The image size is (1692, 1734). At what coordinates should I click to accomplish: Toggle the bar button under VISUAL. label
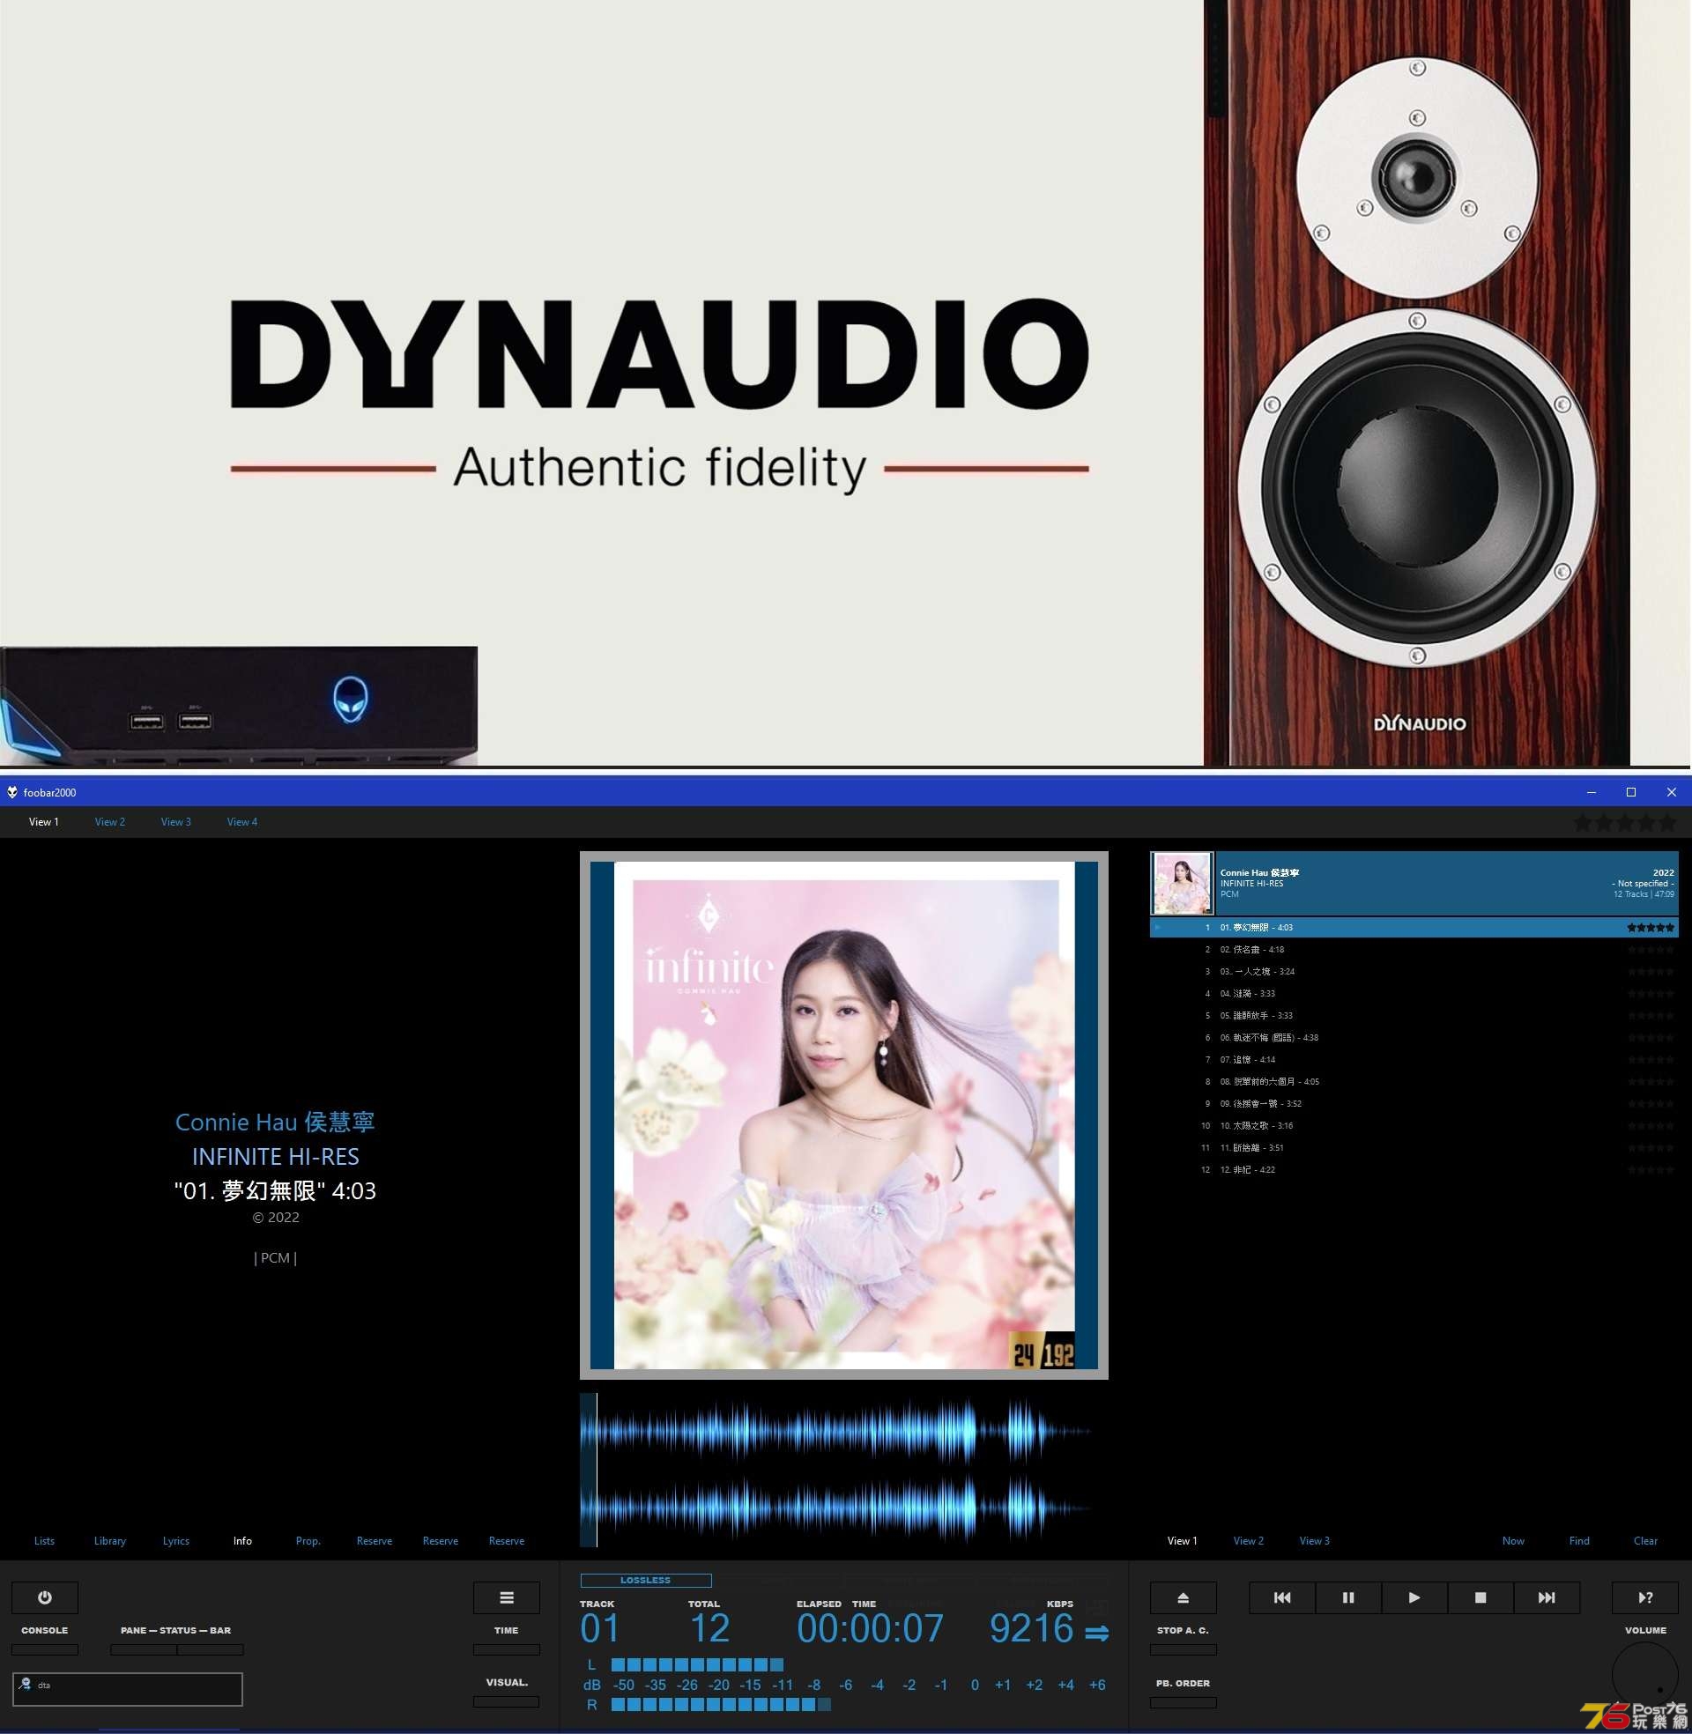pos(506,1702)
